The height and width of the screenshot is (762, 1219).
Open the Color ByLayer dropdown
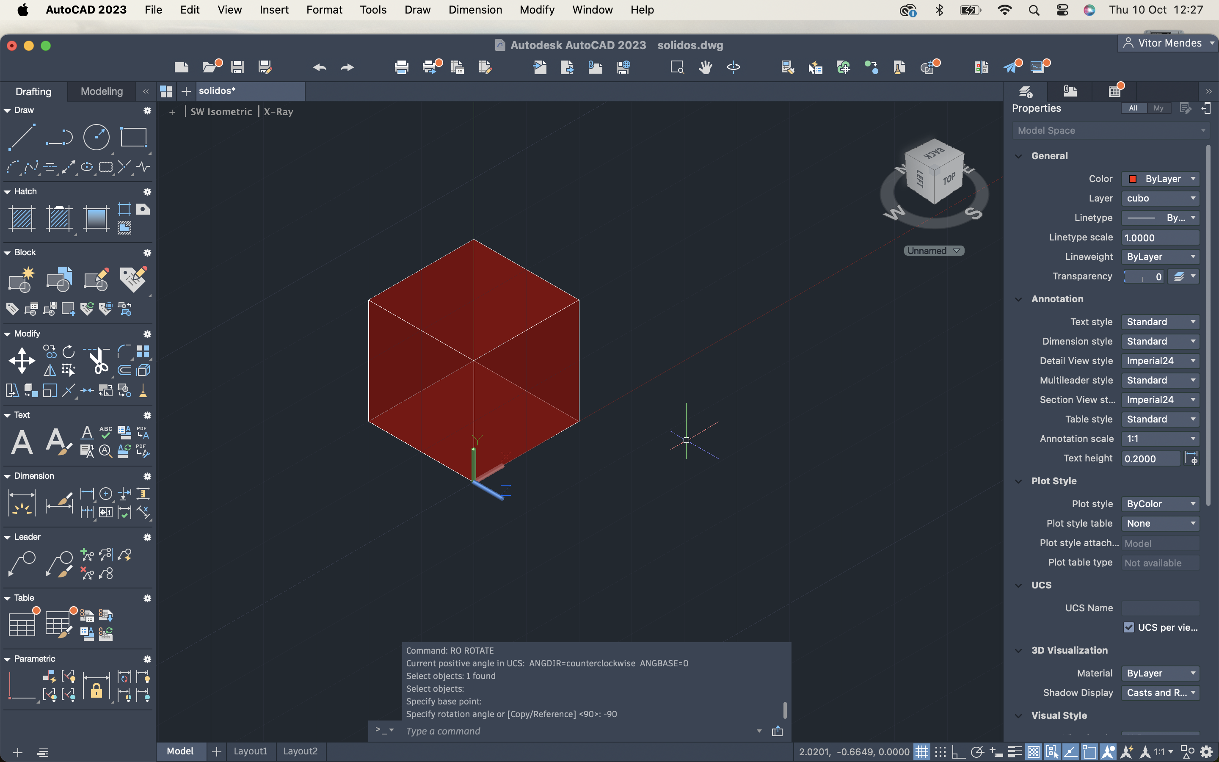click(1161, 178)
